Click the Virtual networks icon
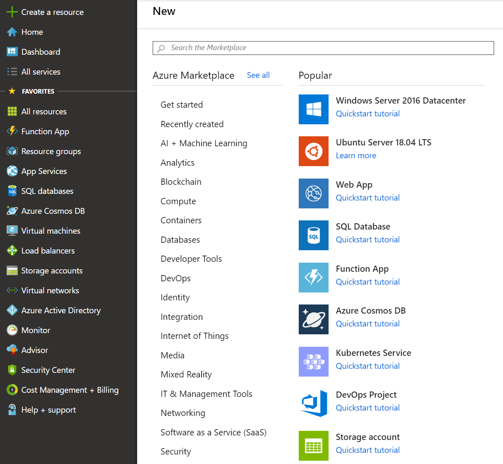The width and height of the screenshot is (503, 464). (x=12, y=290)
